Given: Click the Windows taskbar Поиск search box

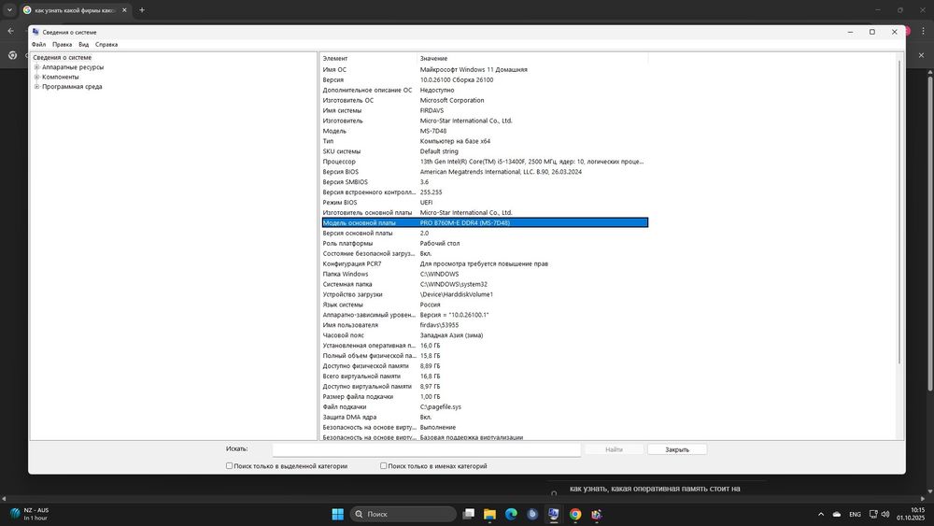Looking at the screenshot, I should point(403,514).
